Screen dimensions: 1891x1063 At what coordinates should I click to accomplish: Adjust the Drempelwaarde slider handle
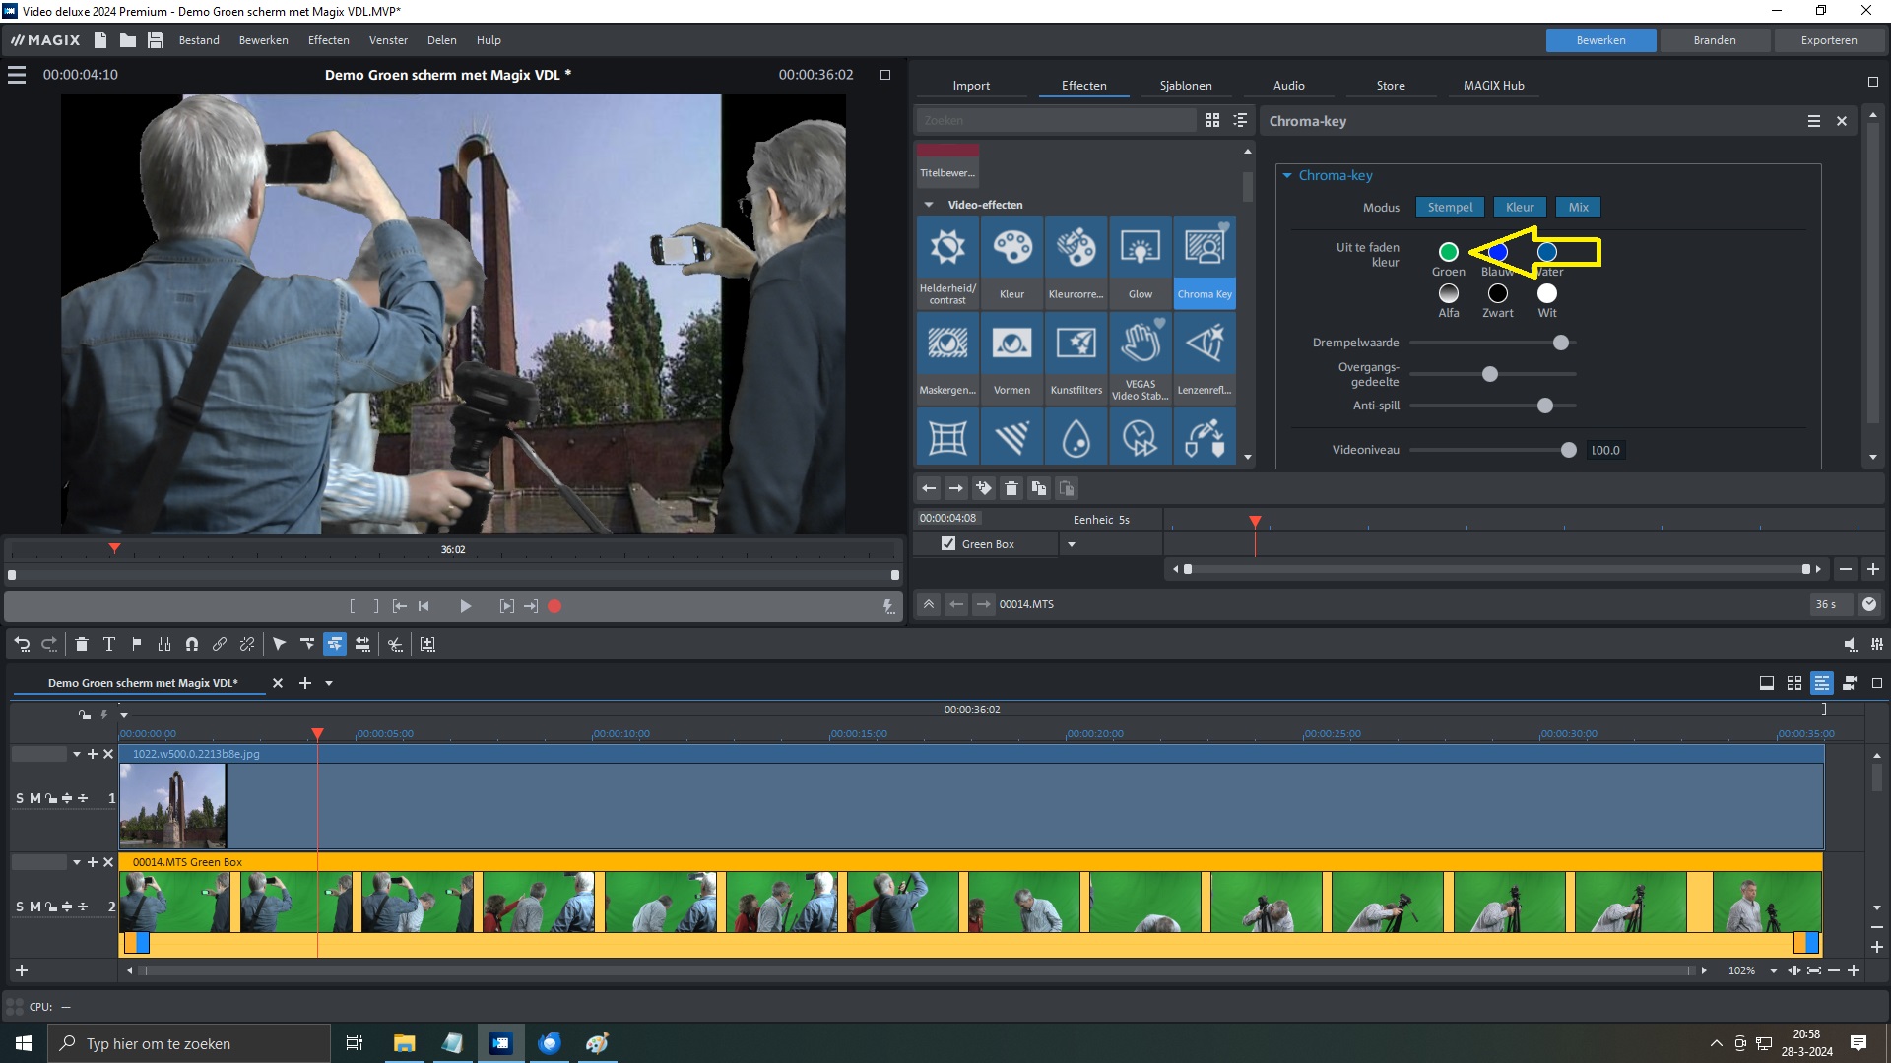click(1561, 343)
